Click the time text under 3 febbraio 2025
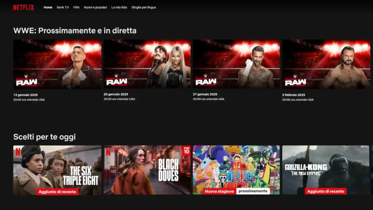373x210 pixels. (x=298, y=100)
